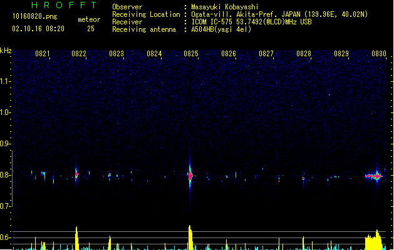The width and height of the screenshot is (394, 250).
Task: Click the 0821 time marker
Action: point(43,54)
